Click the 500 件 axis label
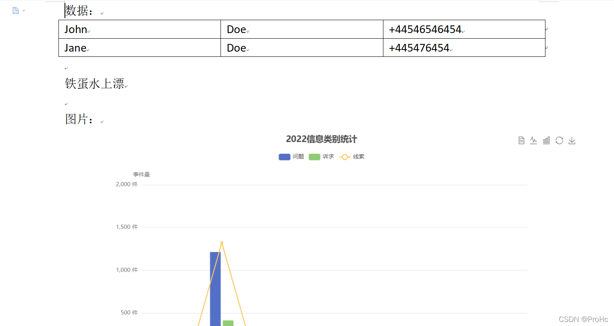Image resolution: width=614 pixels, height=326 pixels. tap(129, 313)
